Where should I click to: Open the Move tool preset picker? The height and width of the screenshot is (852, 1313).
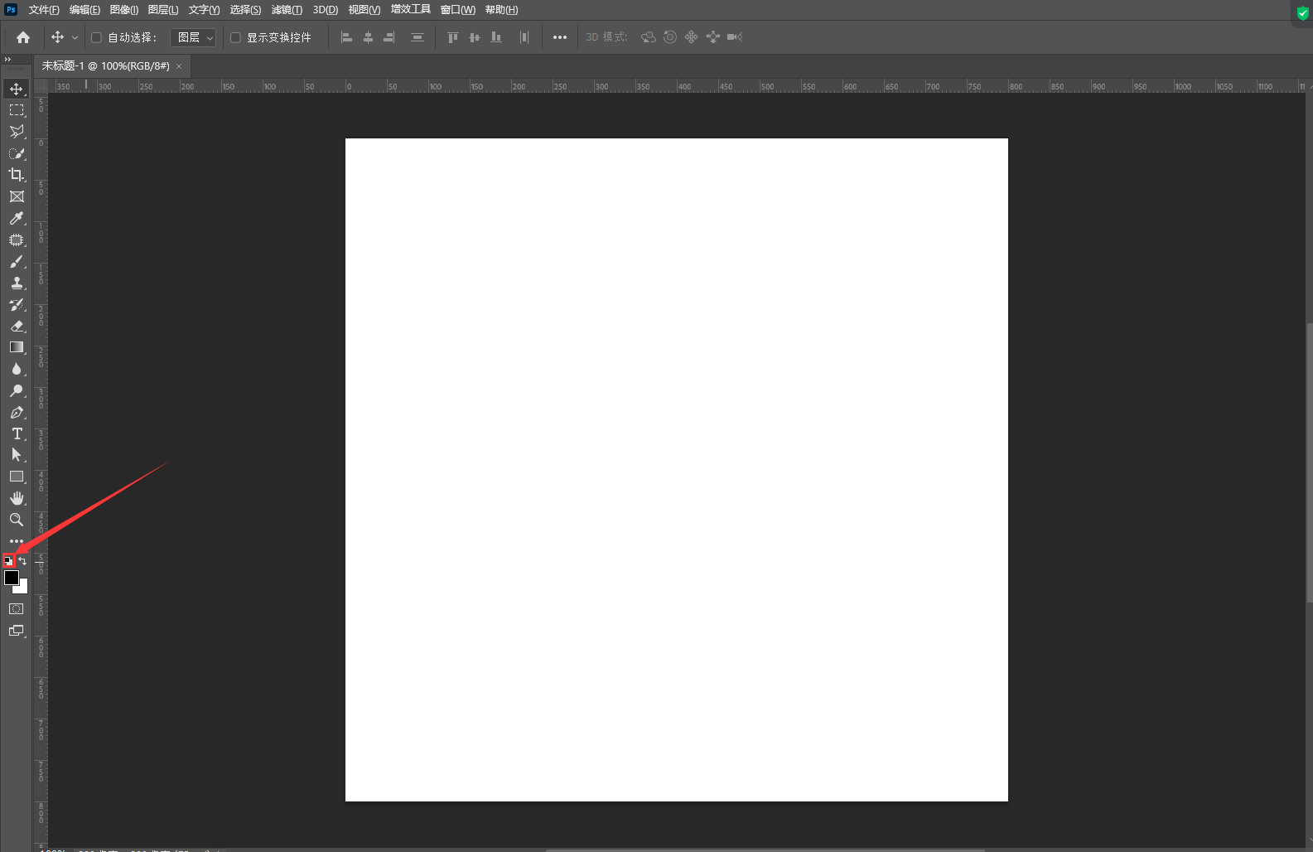point(64,37)
